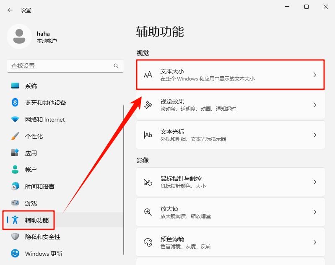Go back with the arrow icon
The width and height of the screenshot is (335, 265).
10,10
